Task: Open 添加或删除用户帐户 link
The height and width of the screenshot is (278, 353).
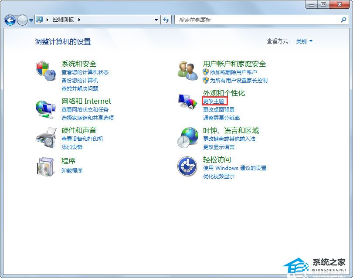Action: [x=234, y=72]
